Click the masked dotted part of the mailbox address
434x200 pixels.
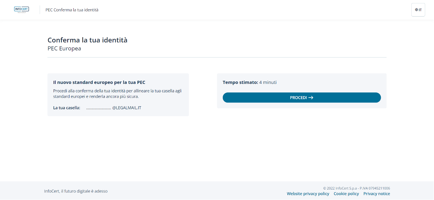98,108
